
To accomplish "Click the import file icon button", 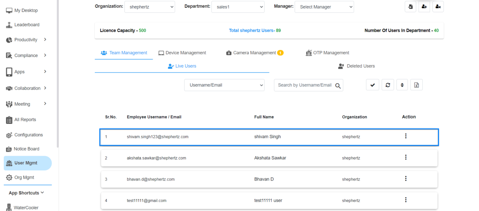I will pyautogui.click(x=410, y=7).
